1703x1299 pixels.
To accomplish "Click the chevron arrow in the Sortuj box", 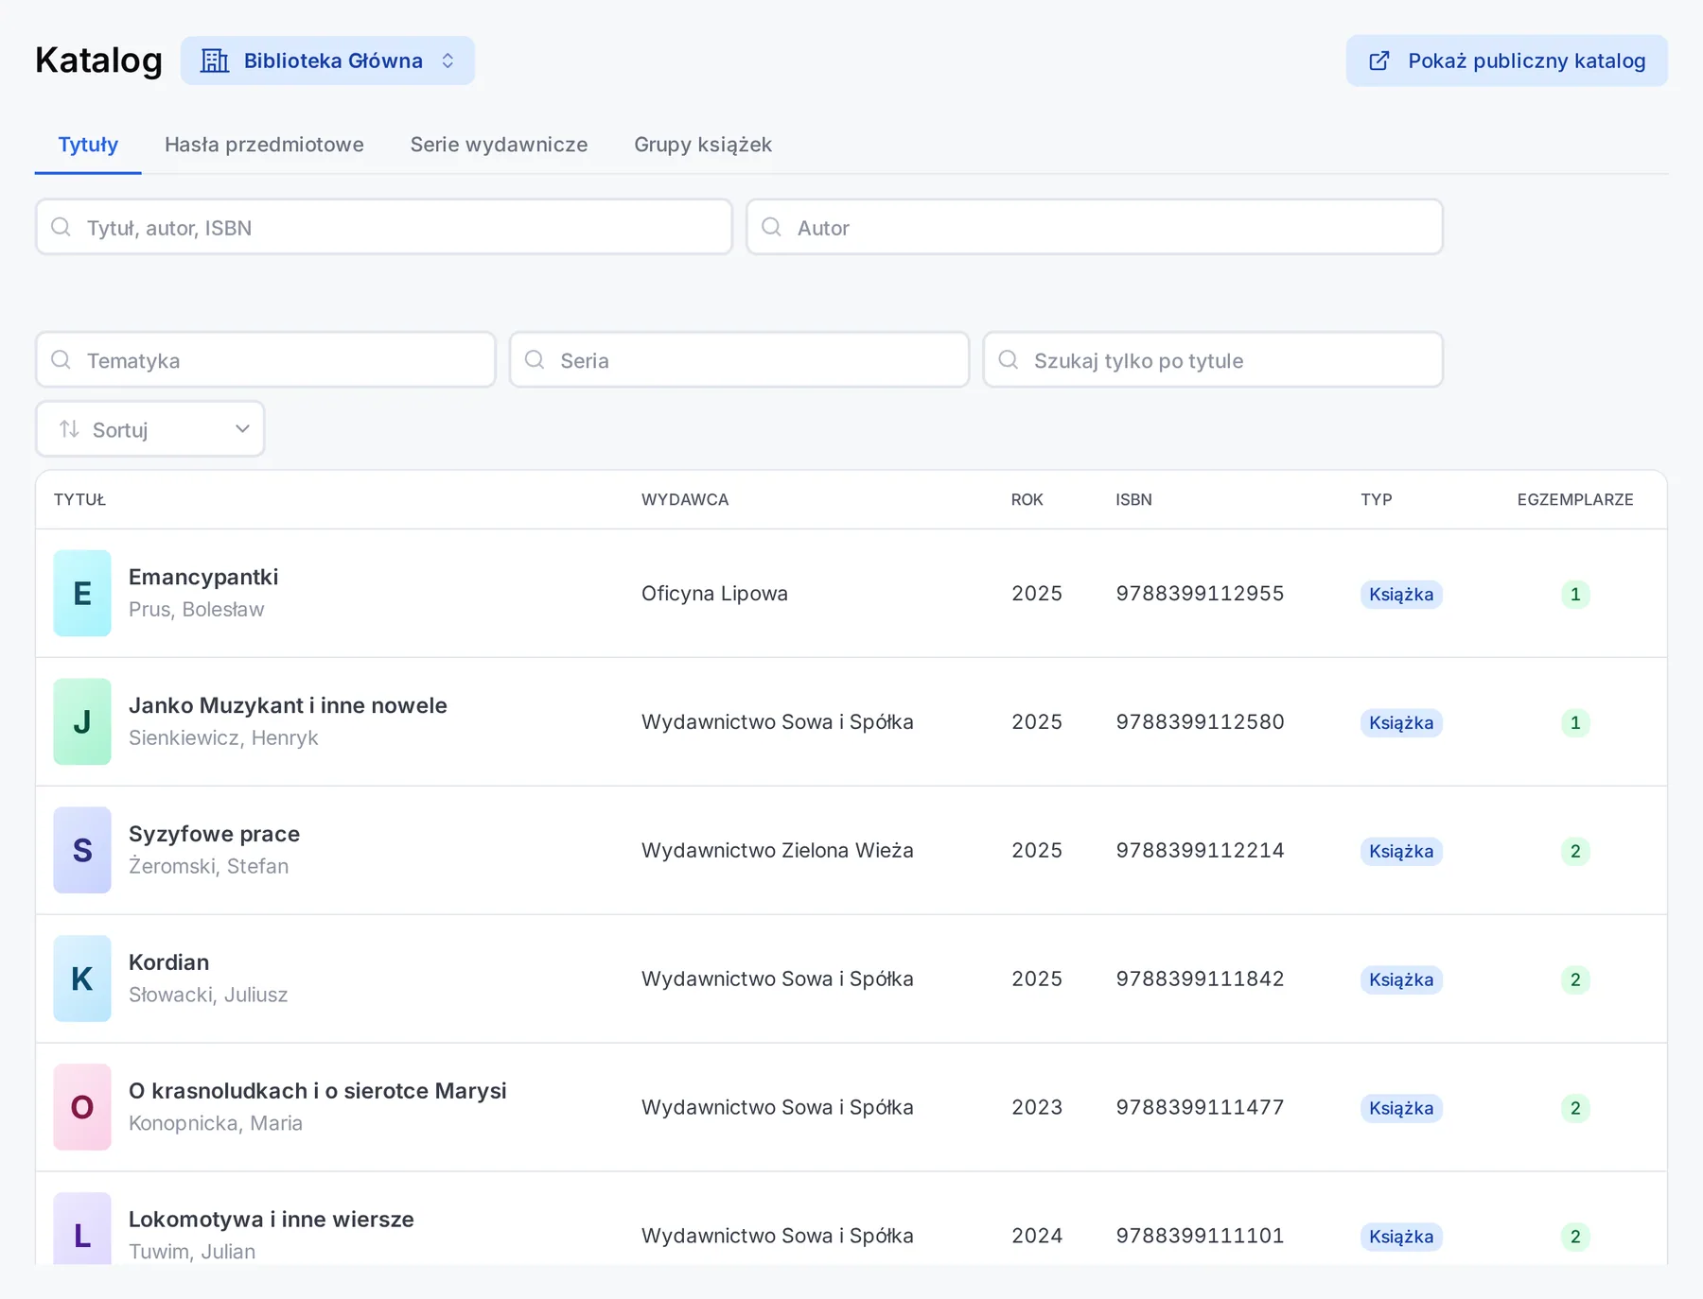I will point(242,429).
